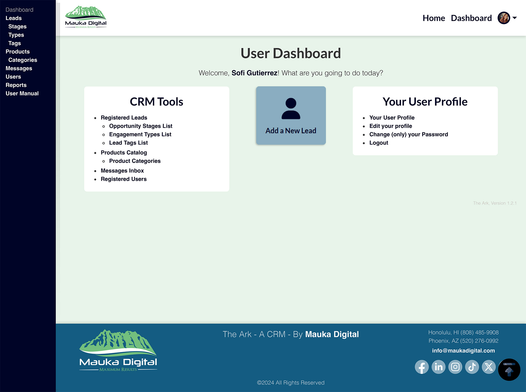Expand the user avatar dropdown caret
Viewport: 526px width, 392px height.
point(515,18)
